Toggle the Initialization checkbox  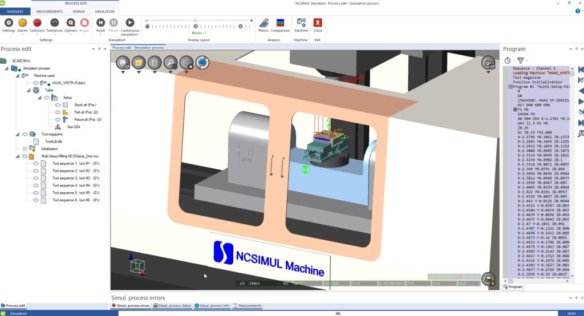tap(25, 149)
